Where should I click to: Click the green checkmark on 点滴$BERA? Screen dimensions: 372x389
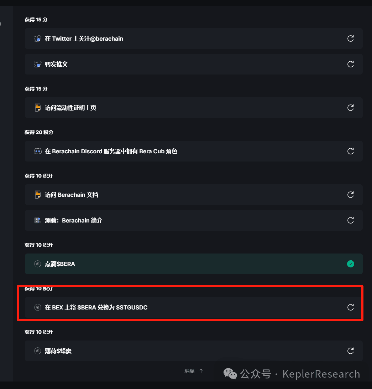pyautogui.click(x=350, y=264)
